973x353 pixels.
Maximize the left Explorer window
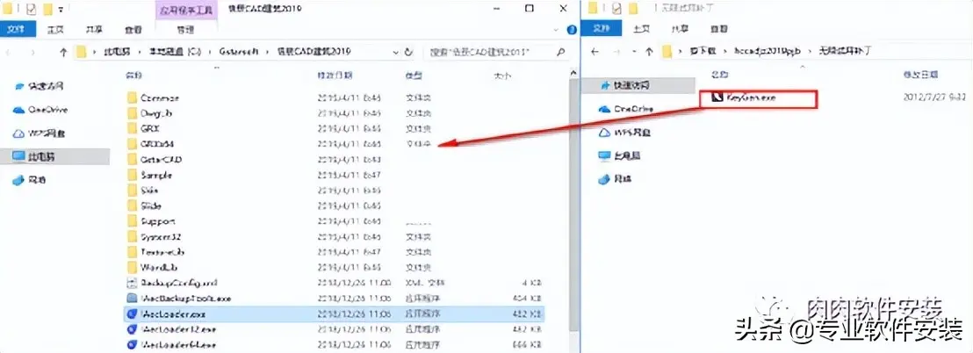[529, 9]
